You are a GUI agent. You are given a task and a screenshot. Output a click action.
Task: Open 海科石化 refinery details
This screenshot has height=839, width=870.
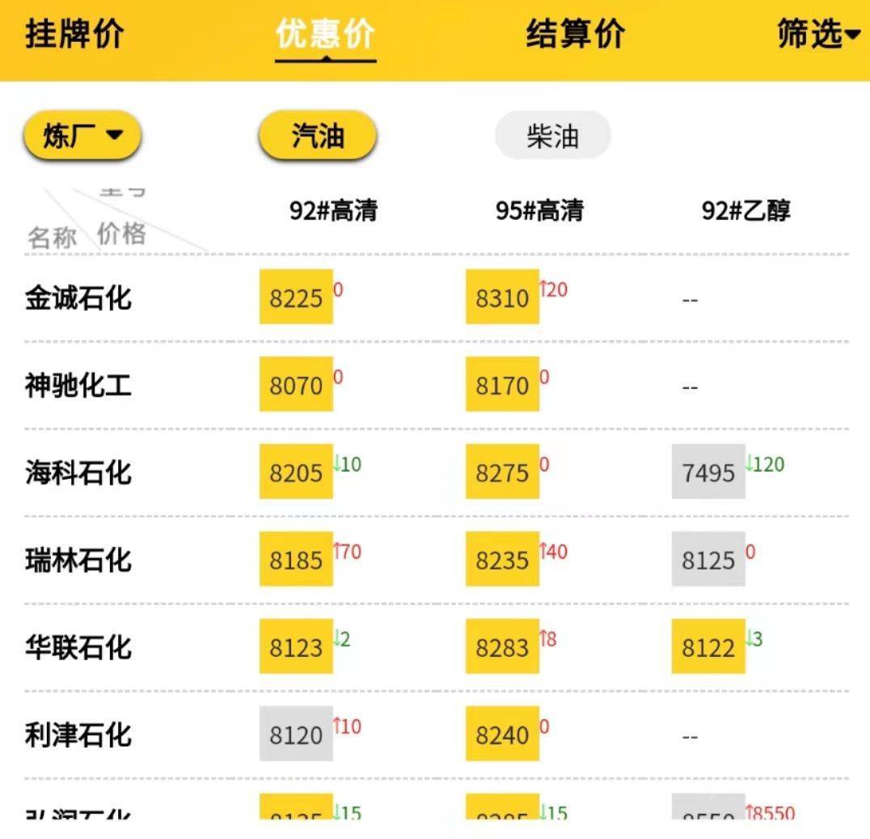(78, 472)
